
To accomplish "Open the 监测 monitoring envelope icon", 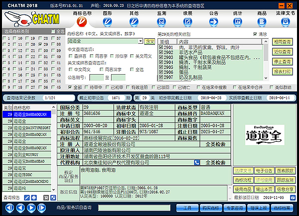I will 161,22.
